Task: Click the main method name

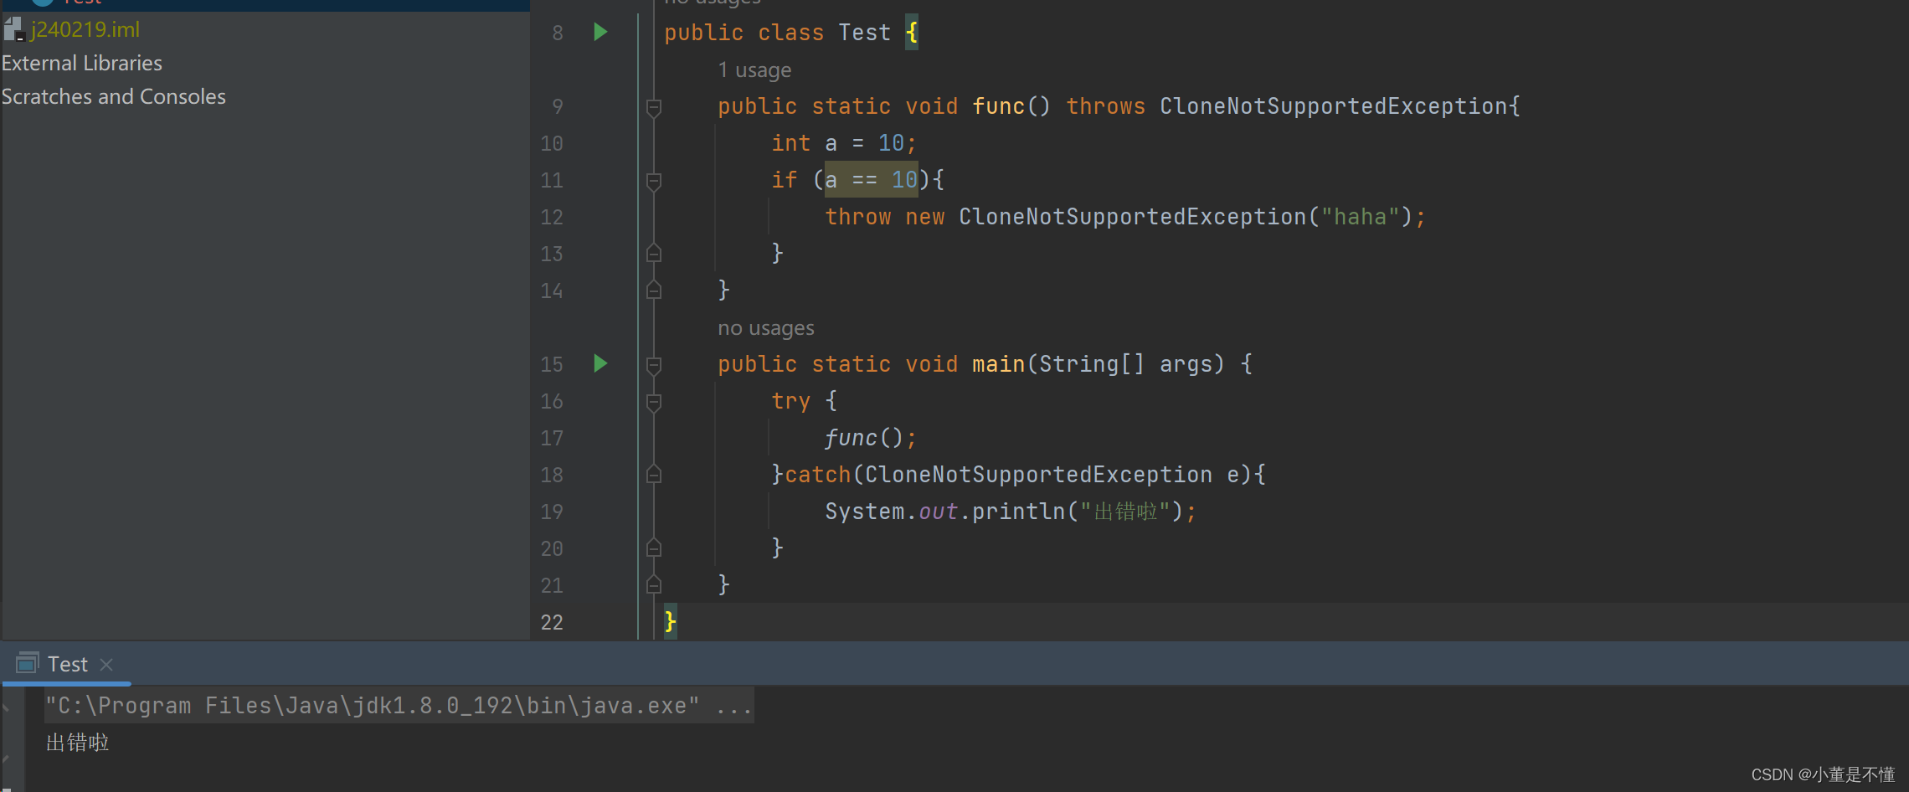Action: tap(998, 364)
